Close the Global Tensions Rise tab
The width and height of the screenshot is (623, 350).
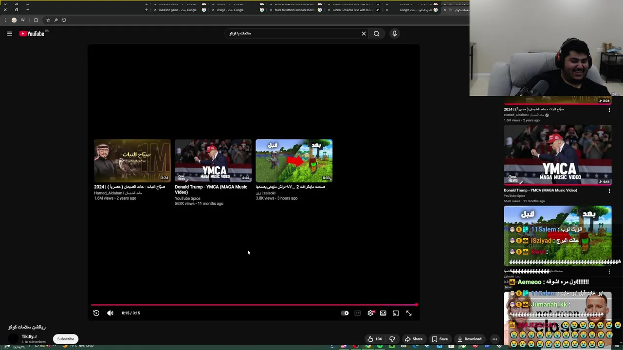coord(329,10)
